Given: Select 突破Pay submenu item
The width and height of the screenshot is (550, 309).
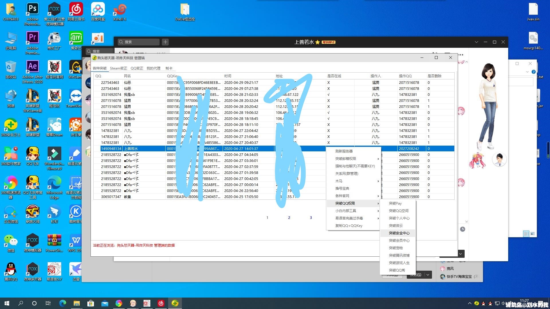Looking at the screenshot, I should pos(398,203).
